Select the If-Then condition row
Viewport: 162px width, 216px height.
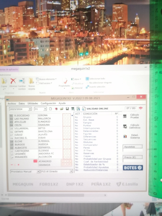pos(96,151)
